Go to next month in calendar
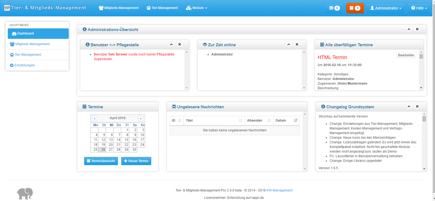The width and height of the screenshot is (435, 201). click(141, 118)
